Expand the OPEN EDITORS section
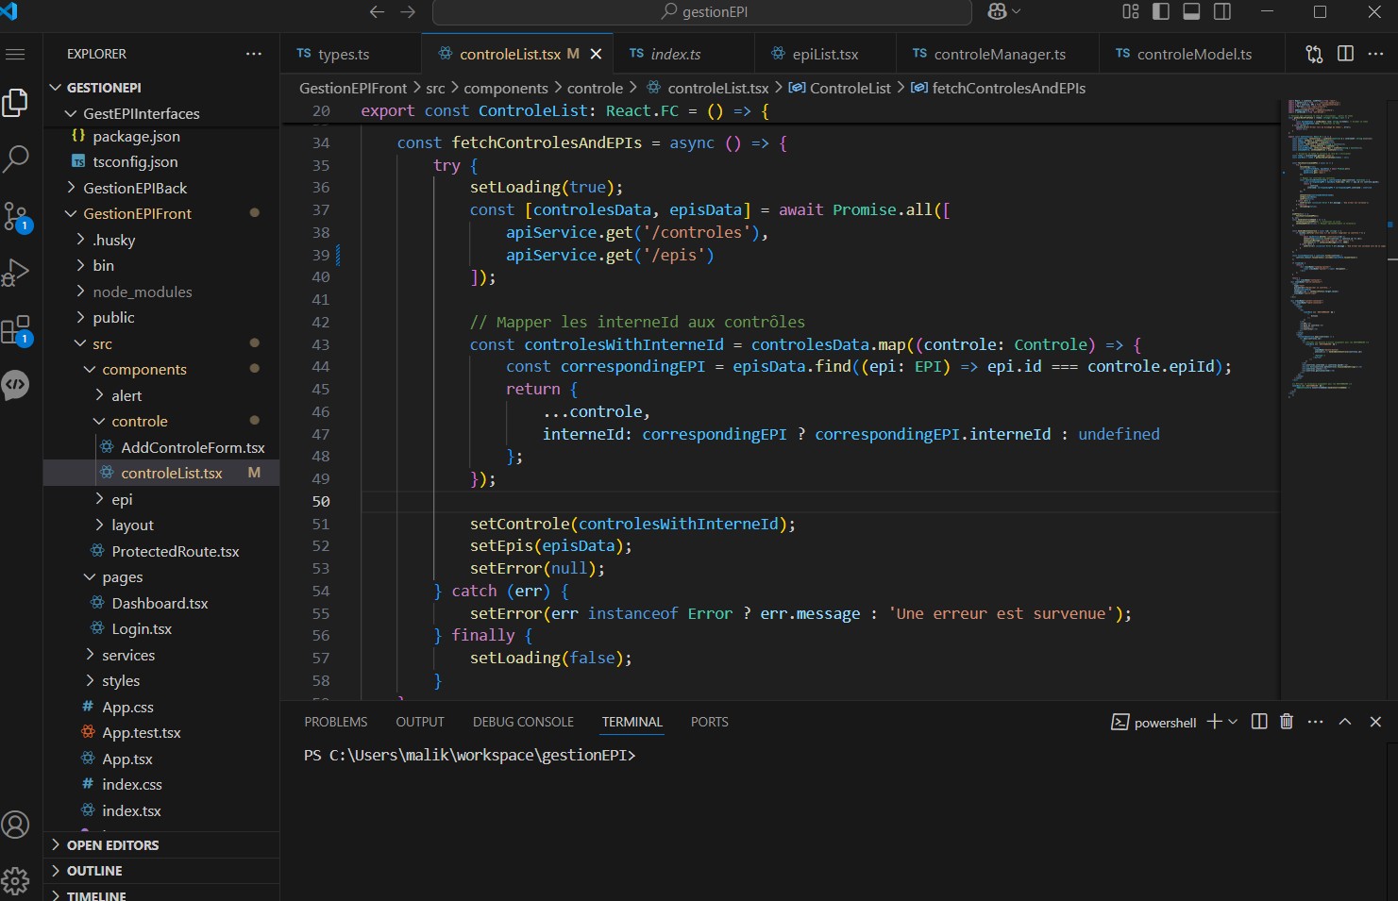The height and width of the screenshot is (901, 1398). click(161, 845)
